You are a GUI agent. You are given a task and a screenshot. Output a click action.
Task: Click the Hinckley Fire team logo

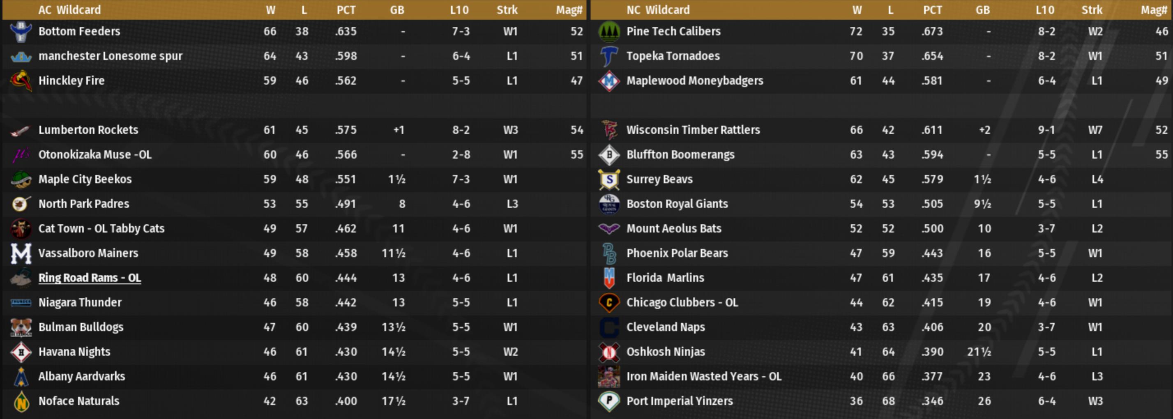pyautogui.click(x=21, y=81)
